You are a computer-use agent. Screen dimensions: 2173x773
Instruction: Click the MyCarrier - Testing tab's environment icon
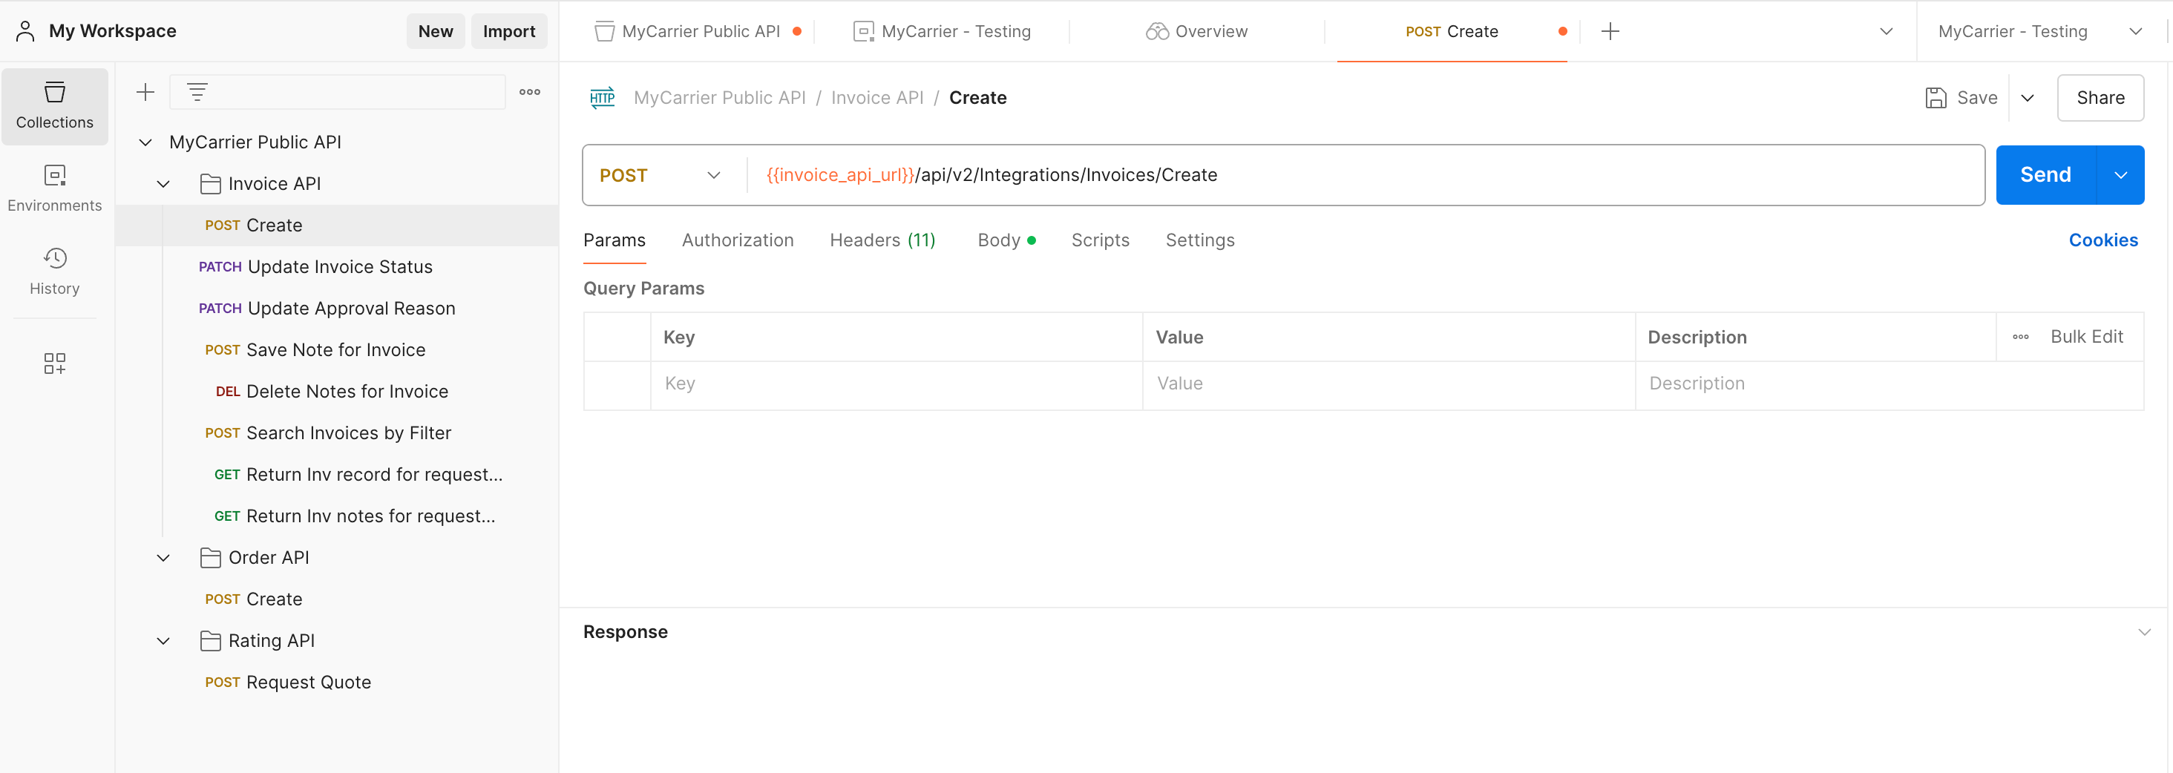point(864,31)
